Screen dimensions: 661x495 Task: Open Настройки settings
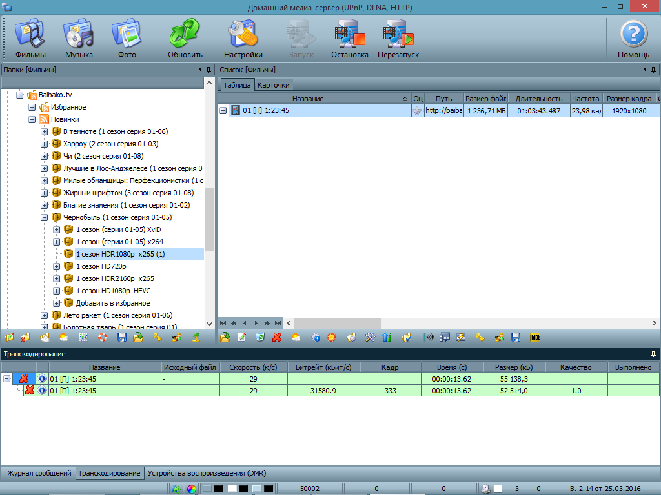[x=243, y=39]
